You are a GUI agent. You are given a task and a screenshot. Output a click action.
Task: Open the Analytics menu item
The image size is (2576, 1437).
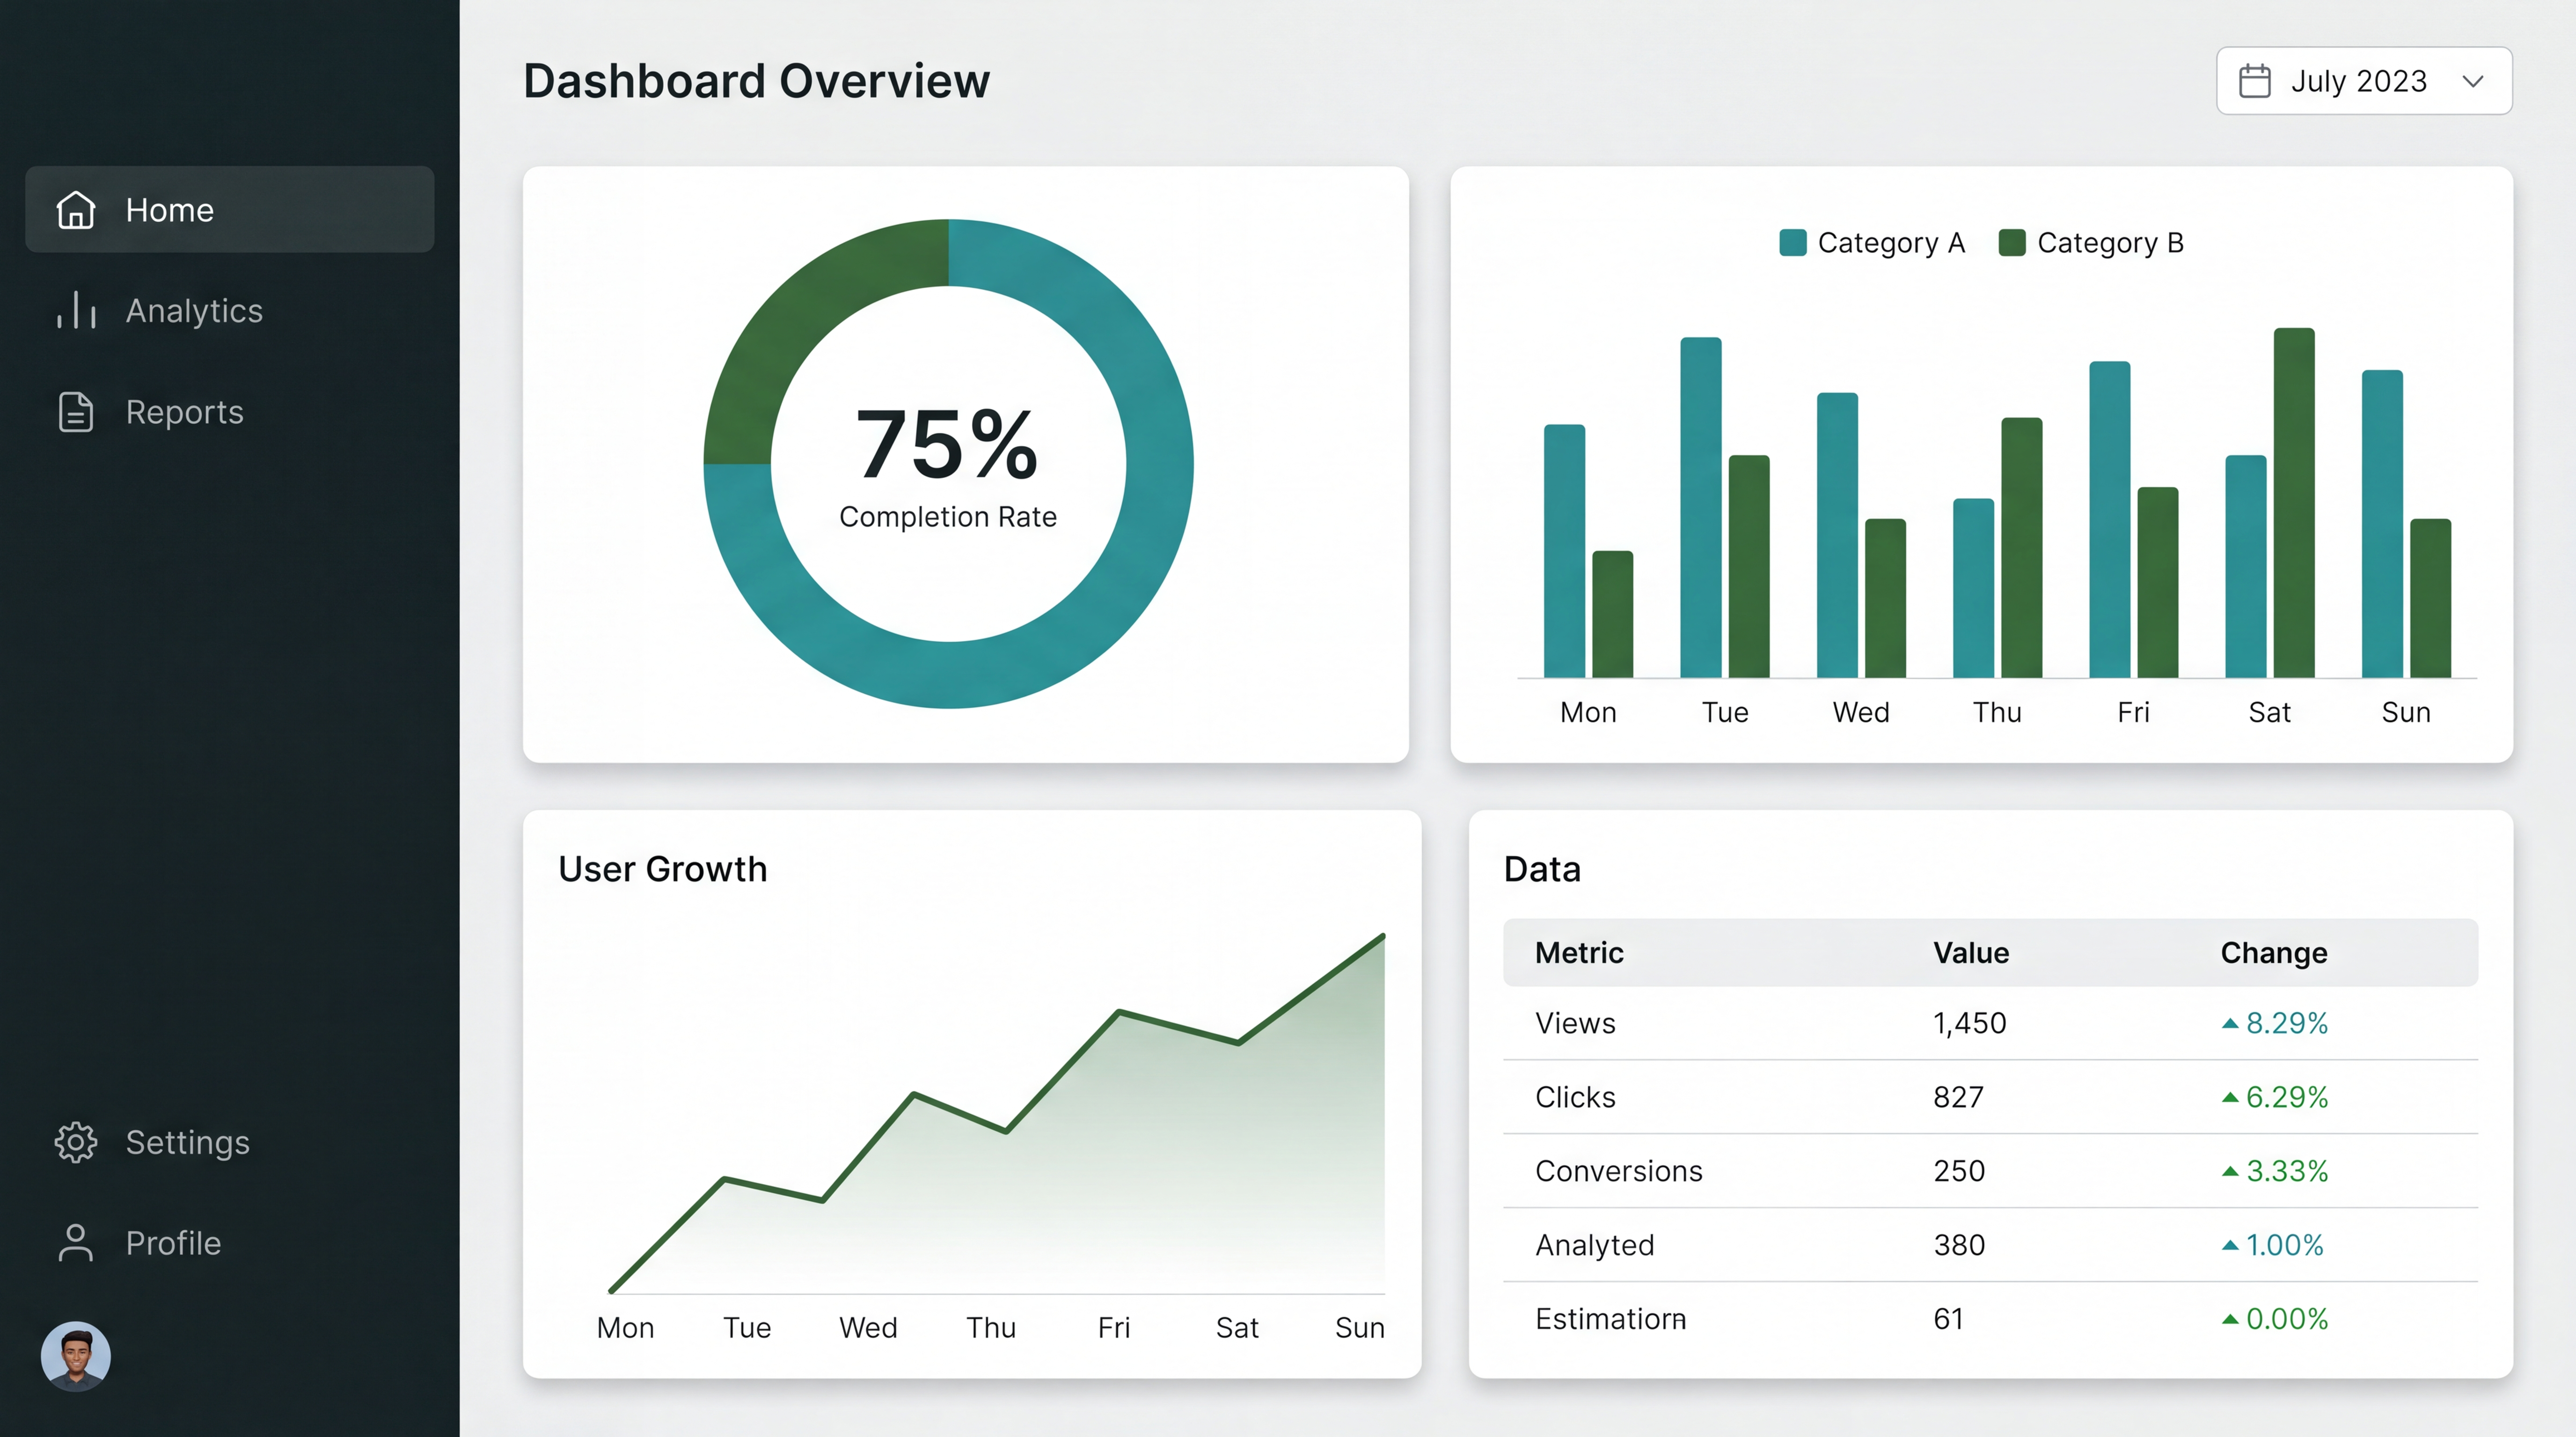pos(230,311)
